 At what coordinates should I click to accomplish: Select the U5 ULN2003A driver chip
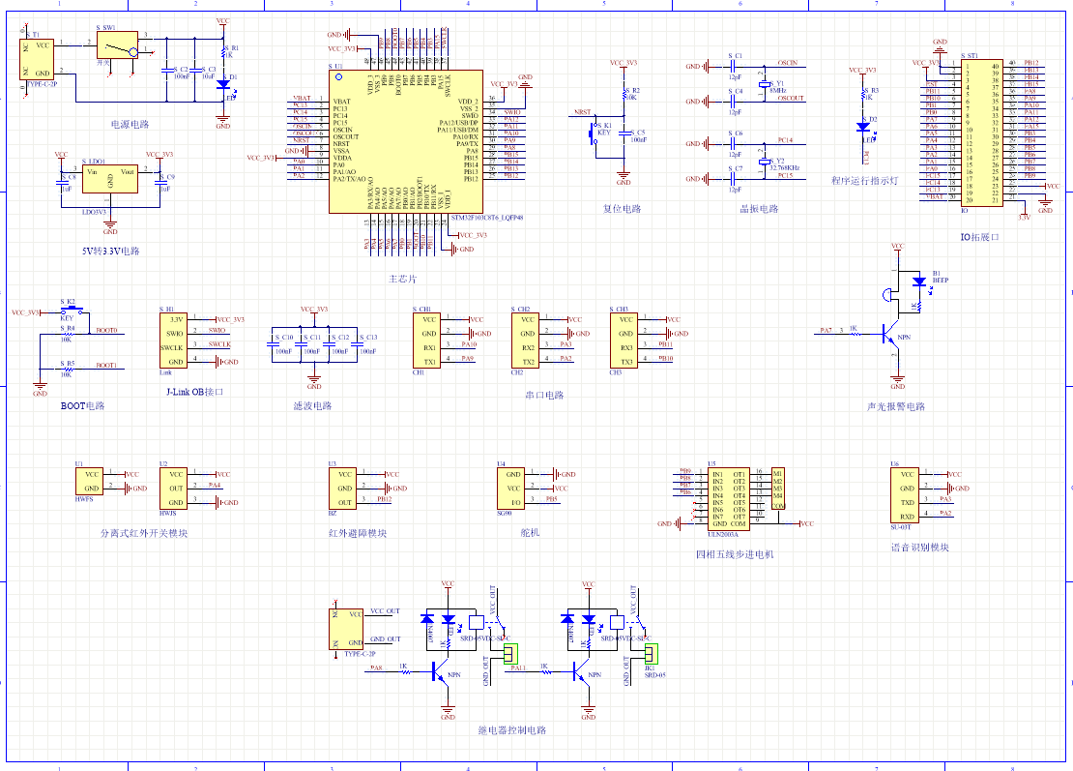[728, 499]
